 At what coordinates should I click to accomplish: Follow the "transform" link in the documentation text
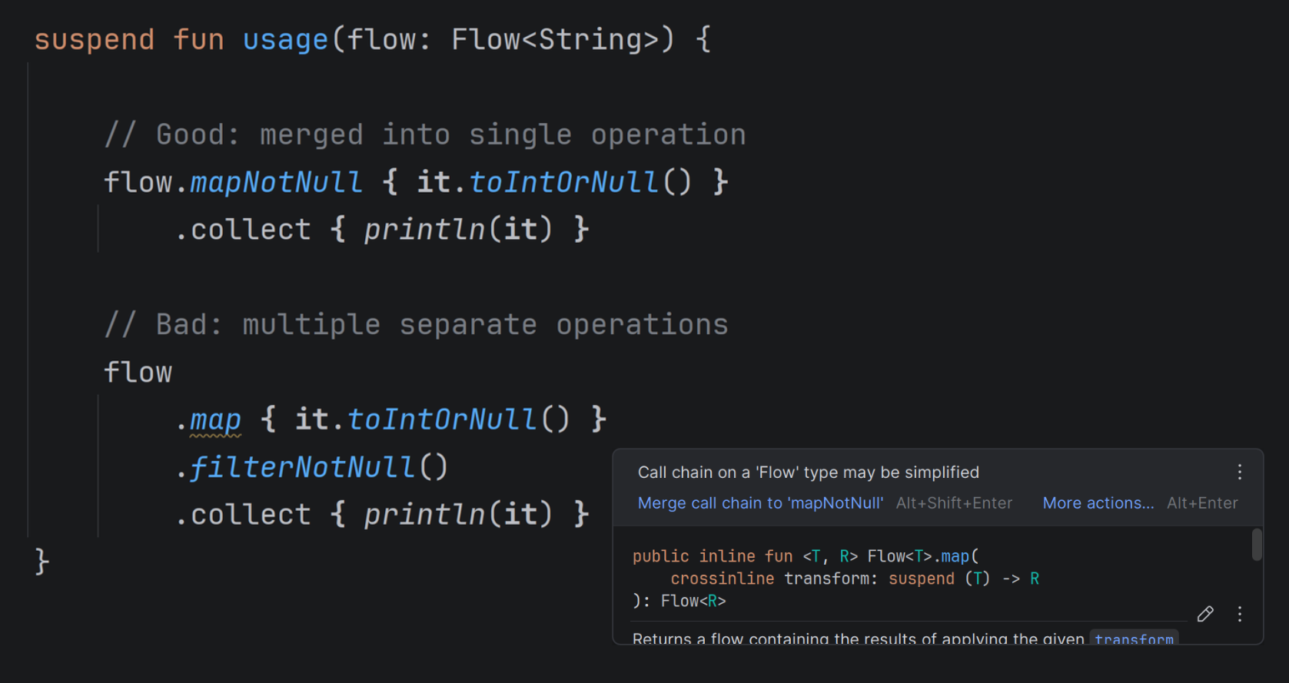[x=1134, y=638]
